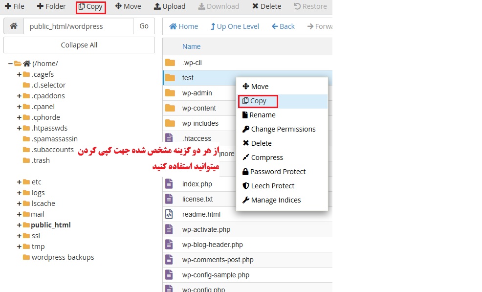
Task: Click Manage Indices in the context menu
Action: [276, 200]
